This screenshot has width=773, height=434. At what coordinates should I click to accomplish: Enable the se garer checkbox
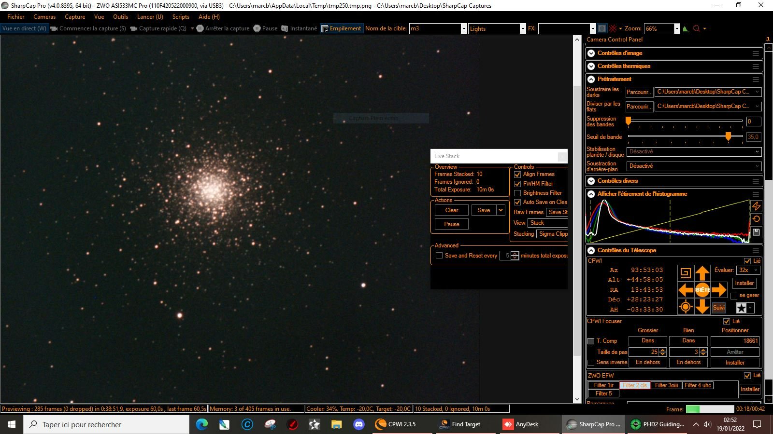click(734, 296)
